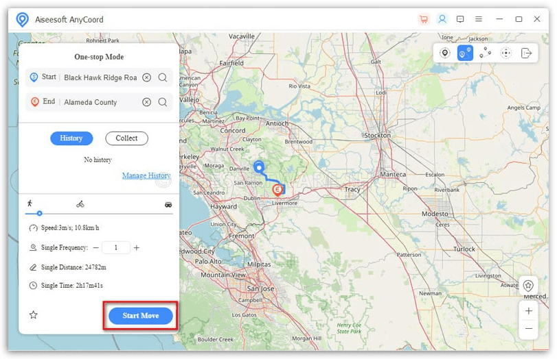Click Manteca label on the map
The width and height of the screenshot is (557, 359).
pyautogui.click(x=393, y=174)
